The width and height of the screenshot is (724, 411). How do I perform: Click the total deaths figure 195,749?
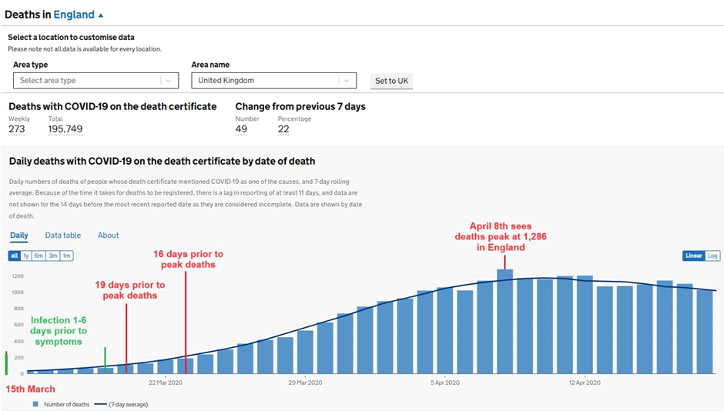pos(65,129)
